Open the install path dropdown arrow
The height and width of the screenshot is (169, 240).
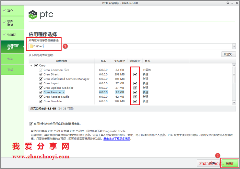(234, 46)
